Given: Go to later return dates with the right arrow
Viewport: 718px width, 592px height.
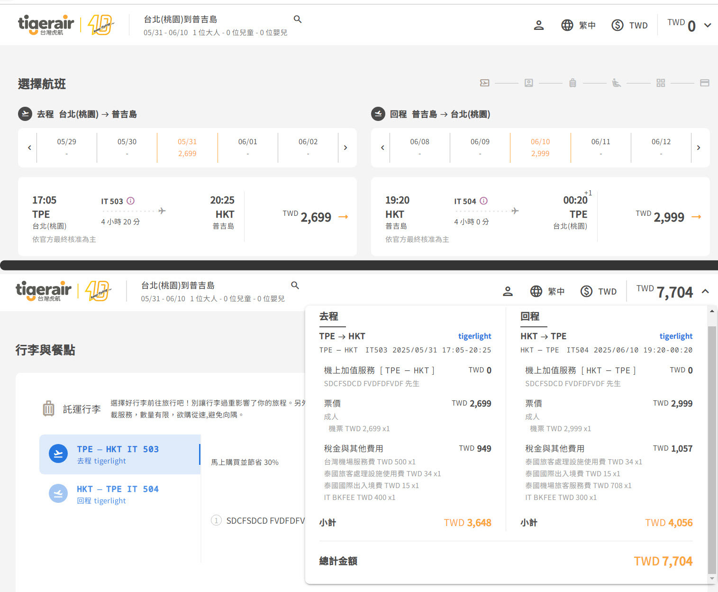Looking at the screenshot, I should [699, 148].
